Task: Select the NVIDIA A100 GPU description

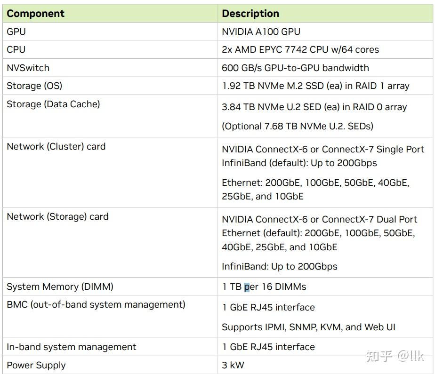Action: pyautogui.click(x=261, y=32)
